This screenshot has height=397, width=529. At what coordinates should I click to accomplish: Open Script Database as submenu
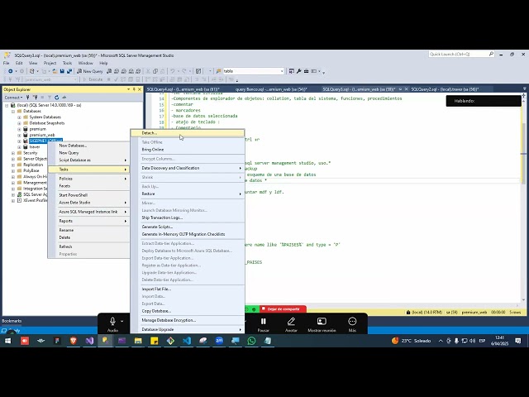[88, 160]
